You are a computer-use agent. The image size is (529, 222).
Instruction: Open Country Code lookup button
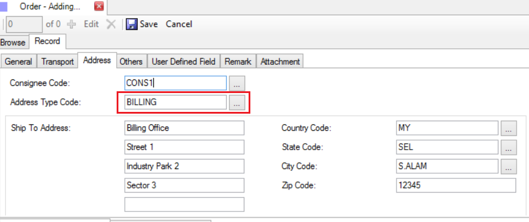pos(509,128)
